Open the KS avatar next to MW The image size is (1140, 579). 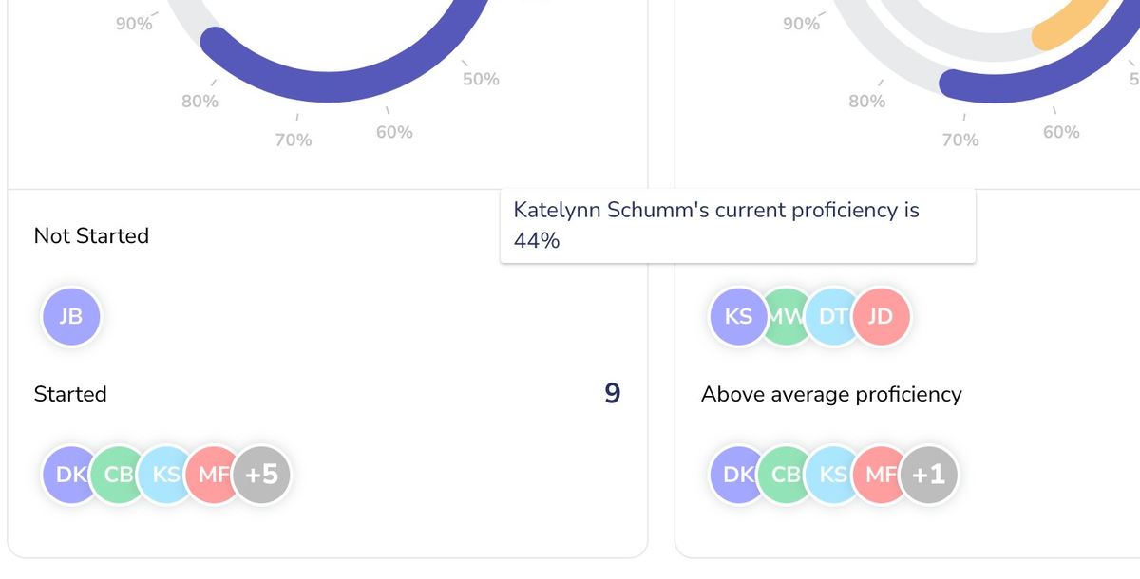click(736, 316)
